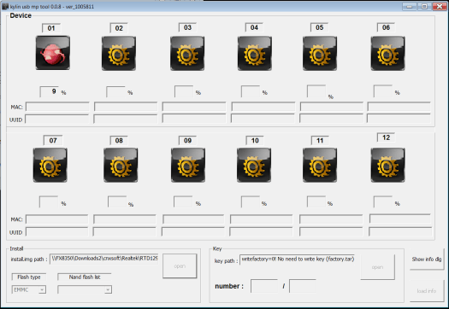Click the install.img path text field

pyautogui.click(x=104, y=259)
